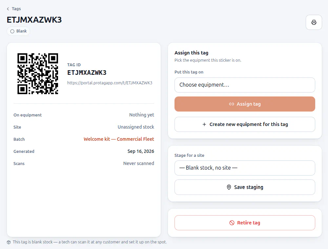Open the Blank stock, no site dropdown
Viewport: 328px width, 249px height.
tap(245, 168)
